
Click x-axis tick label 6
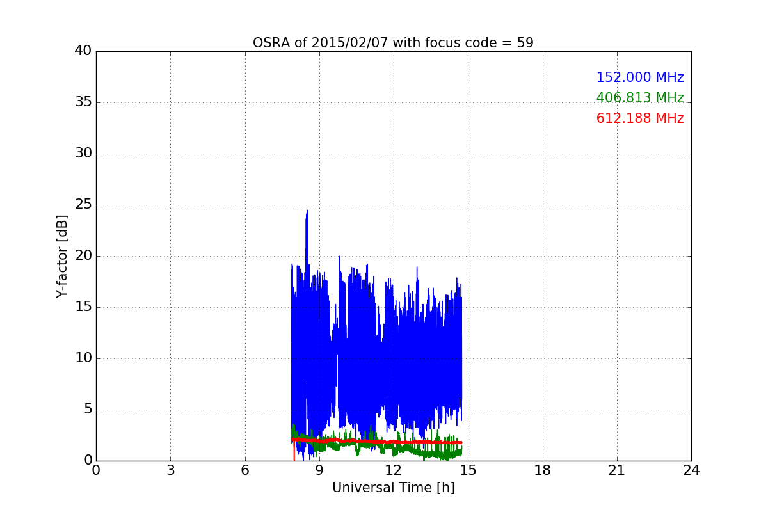(244, 470)
